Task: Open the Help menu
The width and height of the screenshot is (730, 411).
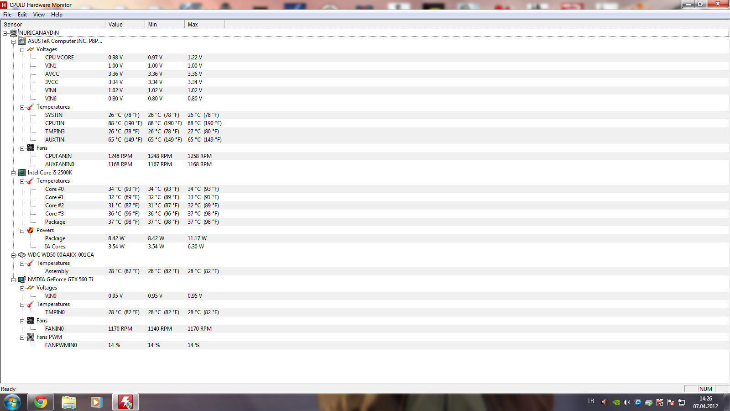Action: tap(57, 15)
